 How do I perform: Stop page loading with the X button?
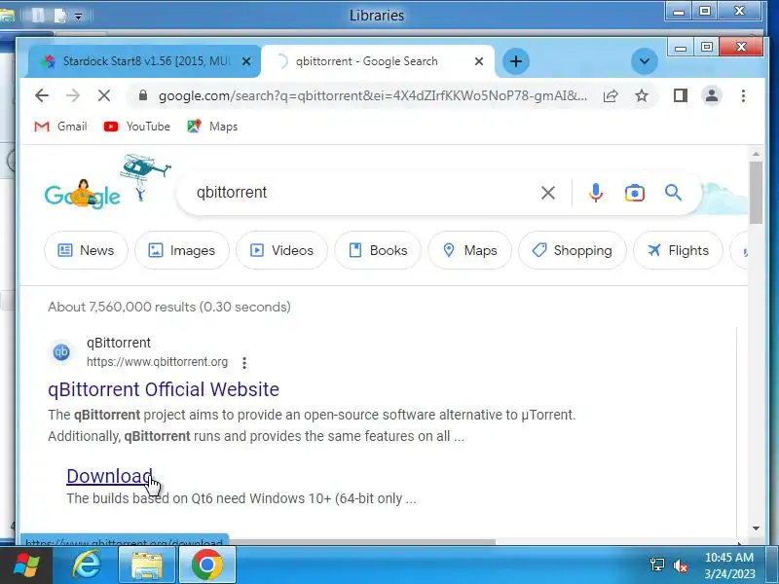[x=104, y=95]
